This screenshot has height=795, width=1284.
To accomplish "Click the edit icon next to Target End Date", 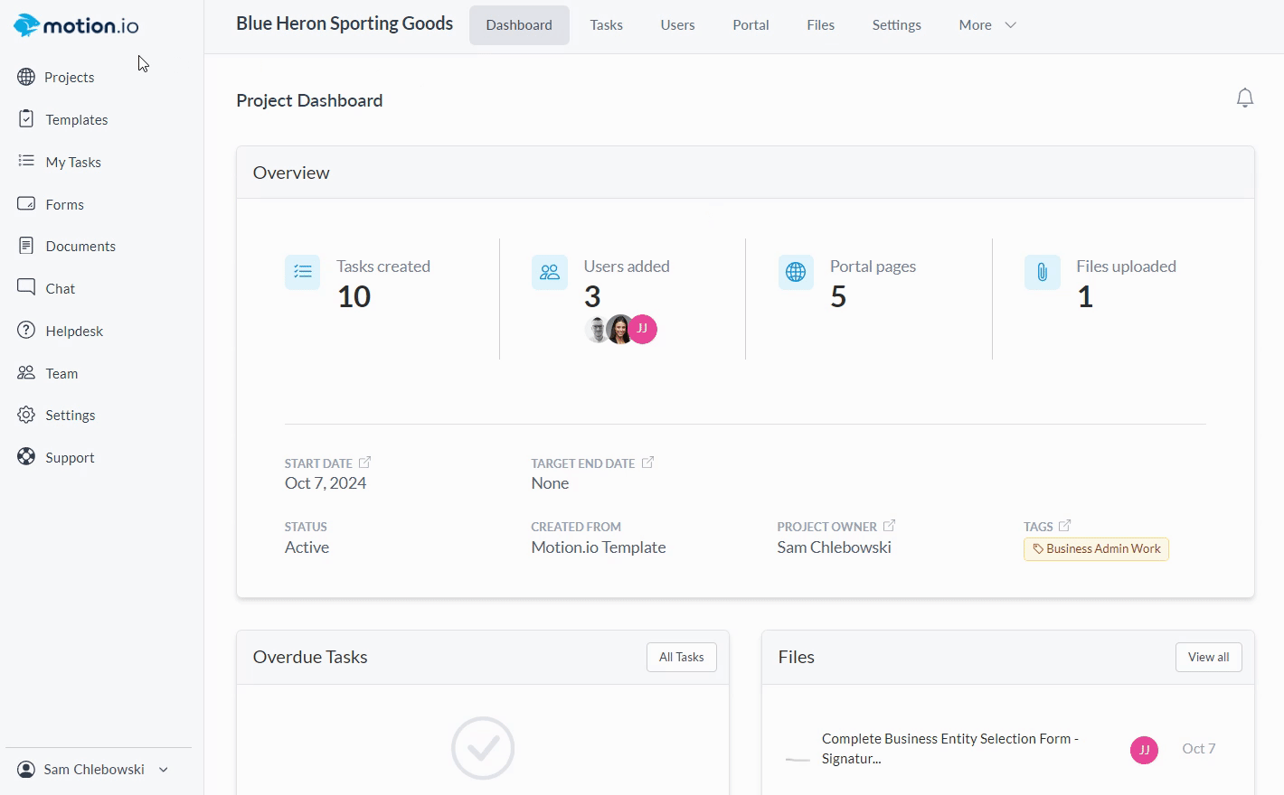I will pyautogui.click(x=647, y=463).
